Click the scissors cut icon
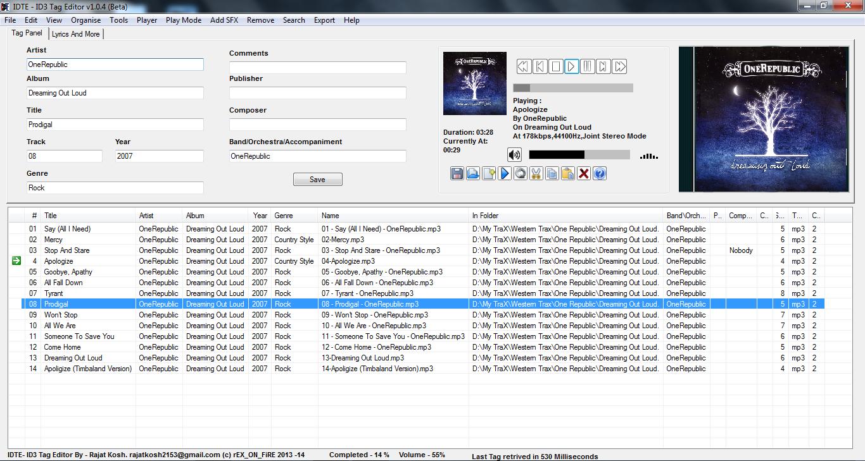 coord(536,173)
